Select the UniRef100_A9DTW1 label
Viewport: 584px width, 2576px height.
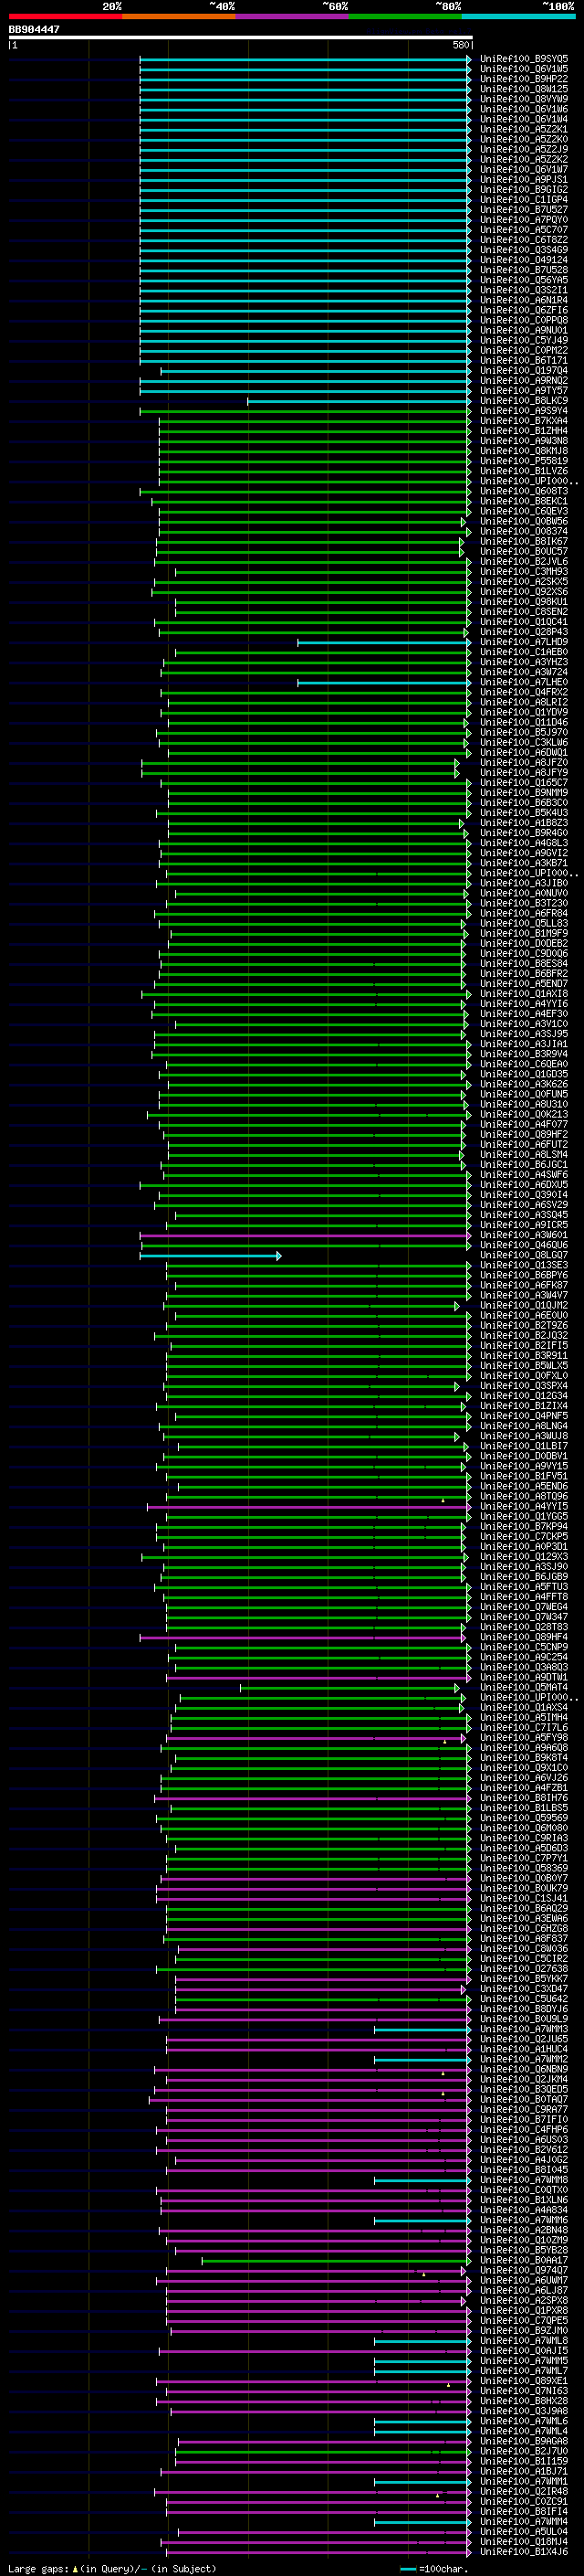pyautogui.click(x=524, y=1678)
